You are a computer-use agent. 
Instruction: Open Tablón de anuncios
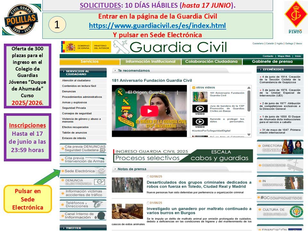83,133
